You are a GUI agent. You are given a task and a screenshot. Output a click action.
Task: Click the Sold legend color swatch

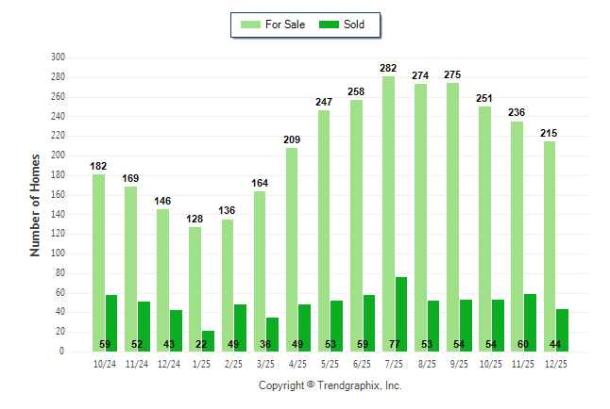tap(332, 25)
